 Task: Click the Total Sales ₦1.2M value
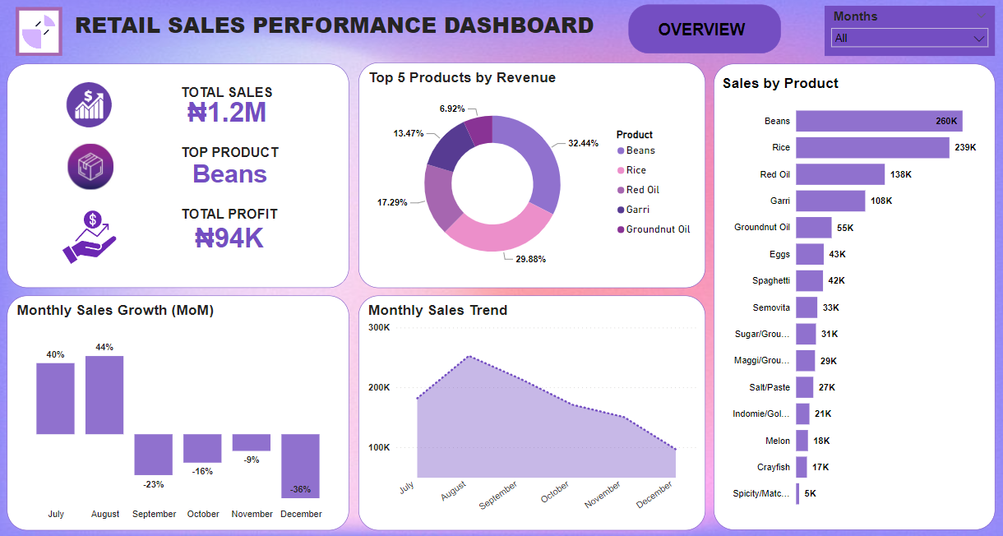[x=226, y=113]
